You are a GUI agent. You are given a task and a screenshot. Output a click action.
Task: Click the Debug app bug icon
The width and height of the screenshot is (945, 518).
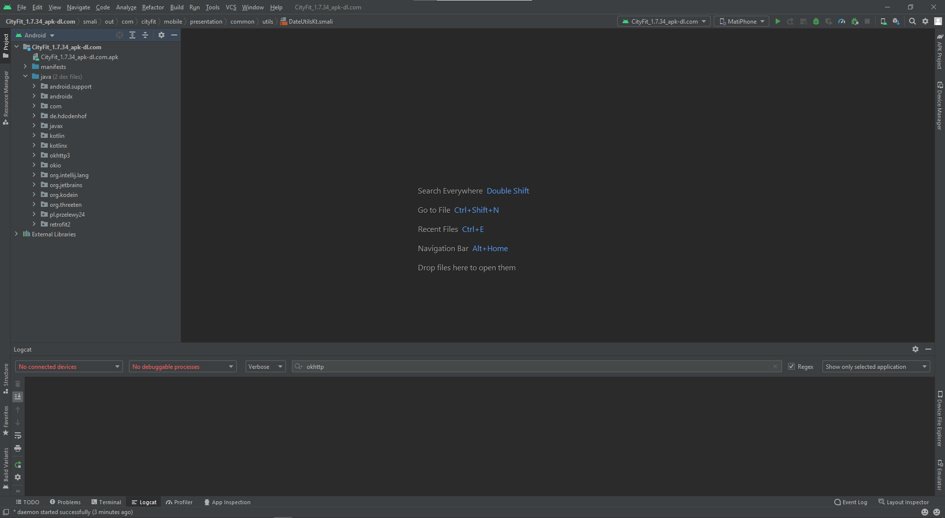(816, 22)
